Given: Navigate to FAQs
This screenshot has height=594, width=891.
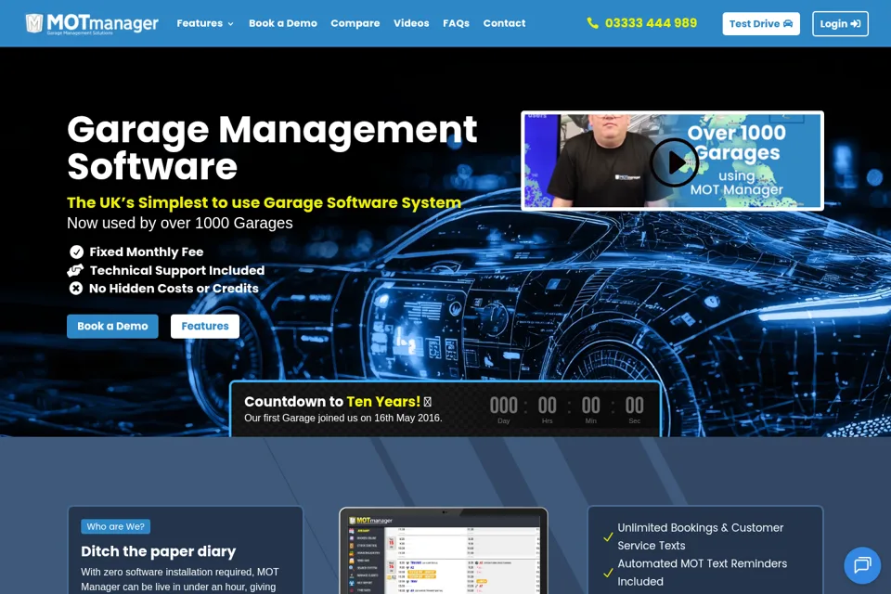Looking at the screenshot, I should 456,23.
